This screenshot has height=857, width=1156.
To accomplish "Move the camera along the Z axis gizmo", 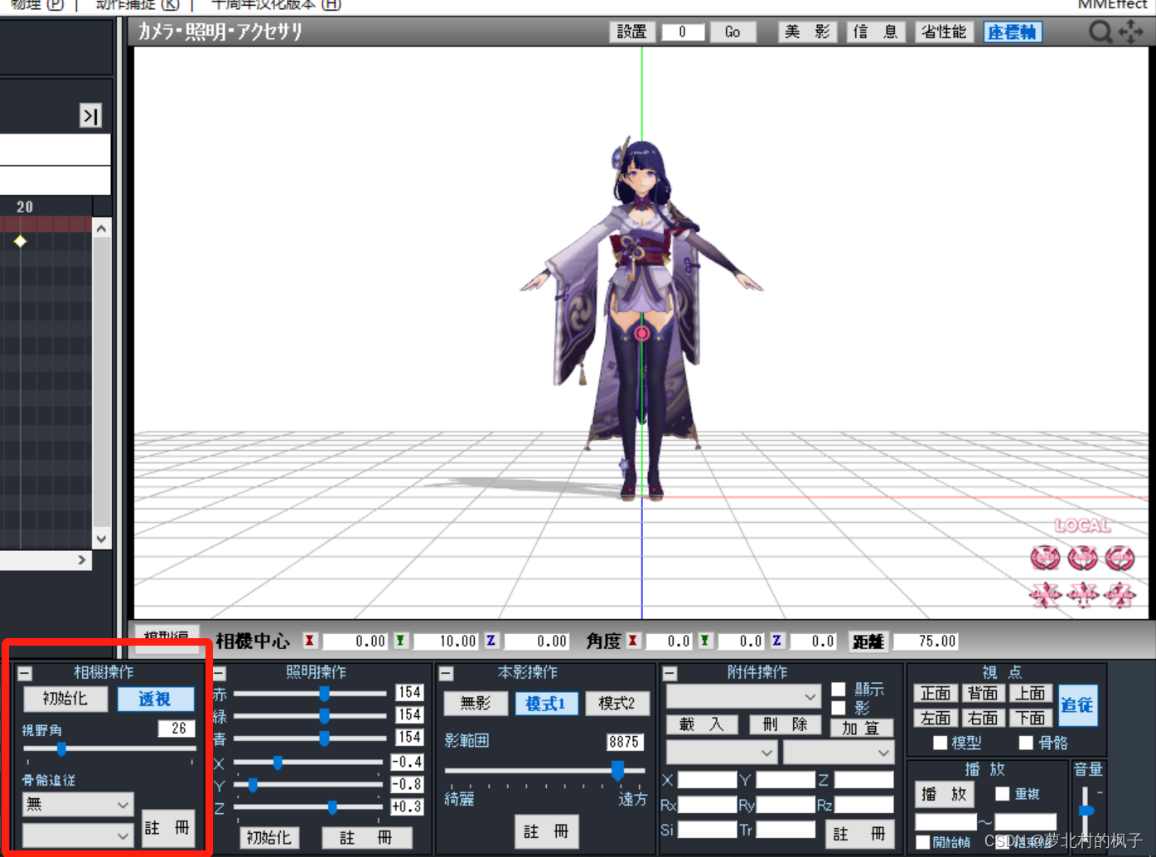I will pyautogui.click(x=1120, y=593).
